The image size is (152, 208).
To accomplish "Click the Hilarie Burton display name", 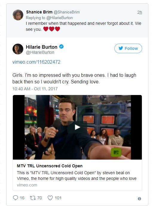I will point(42,47).
